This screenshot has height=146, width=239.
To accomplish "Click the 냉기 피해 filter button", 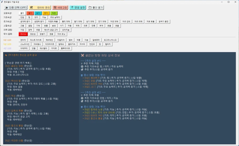I will pyautogui.click(x=90, y=22).
